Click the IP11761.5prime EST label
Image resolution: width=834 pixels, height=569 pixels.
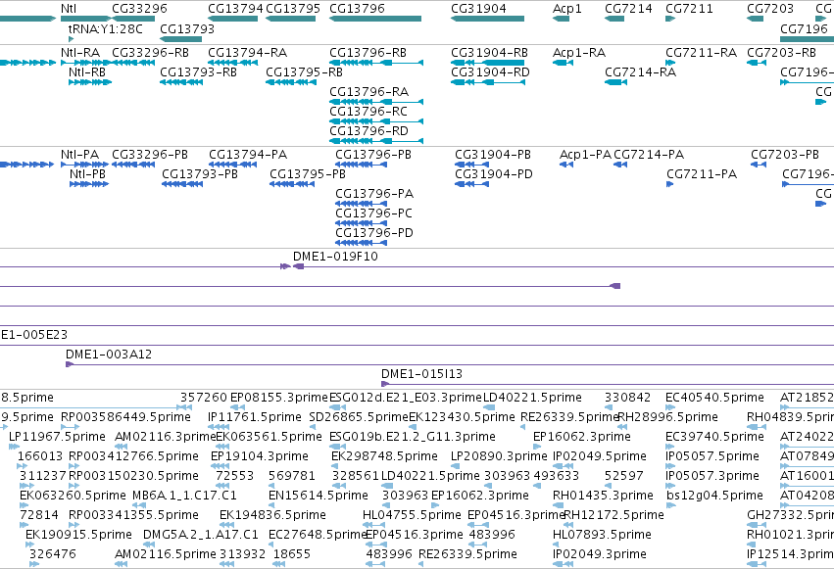[x=254, y=417]
